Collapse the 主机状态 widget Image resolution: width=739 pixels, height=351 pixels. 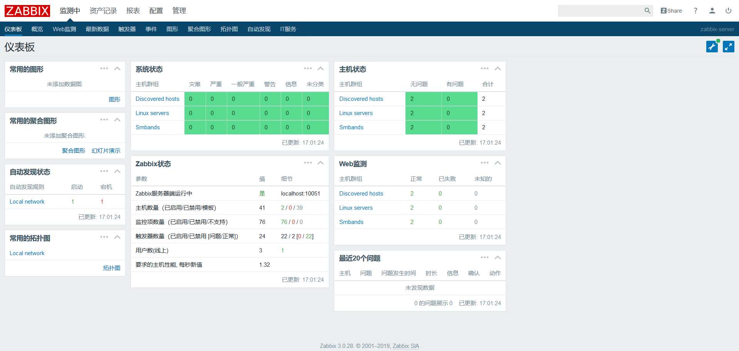498,69
